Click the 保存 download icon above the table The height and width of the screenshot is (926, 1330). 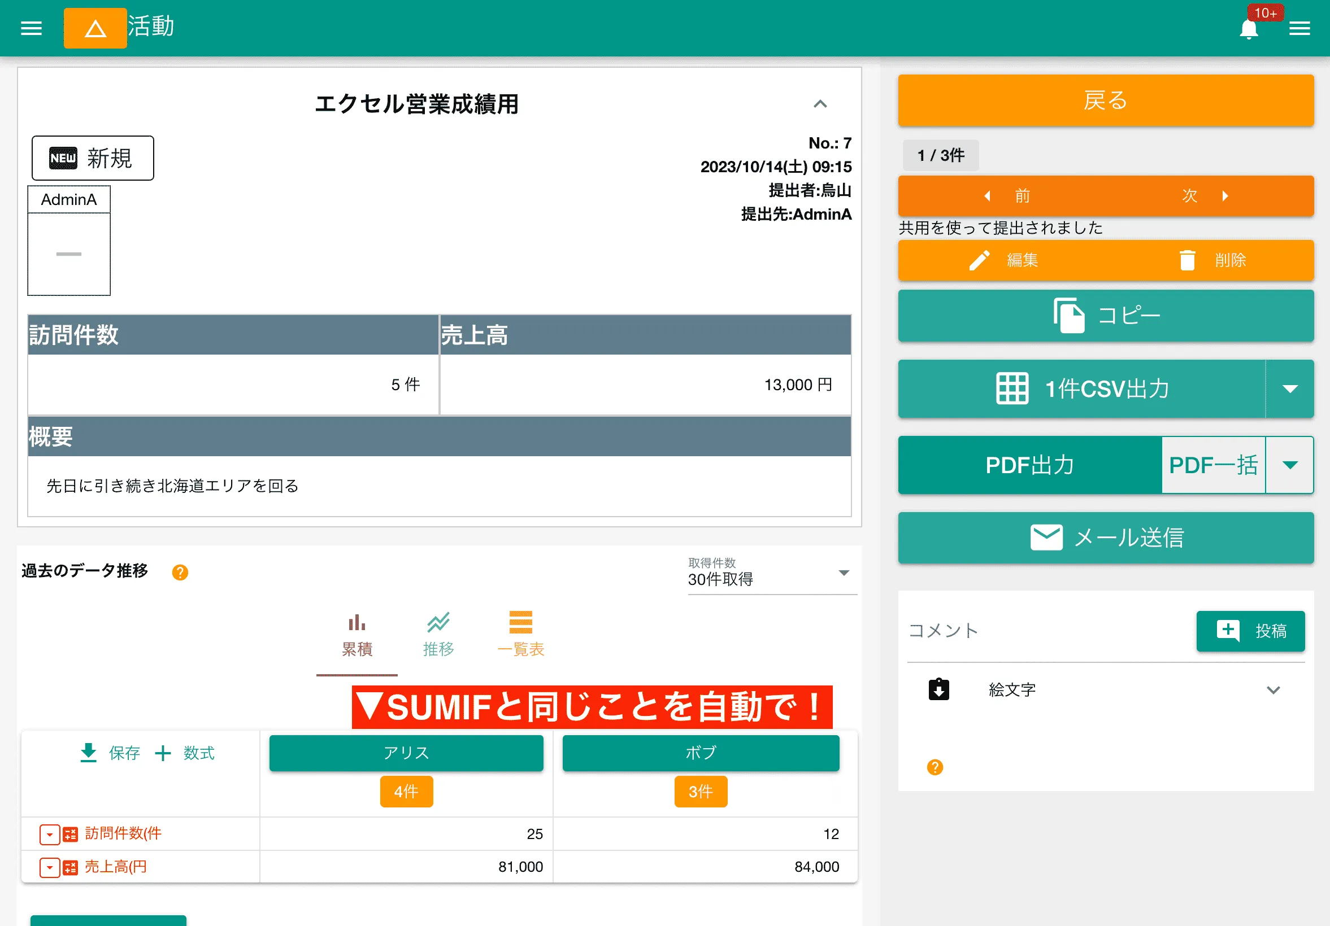coord(88,753)
